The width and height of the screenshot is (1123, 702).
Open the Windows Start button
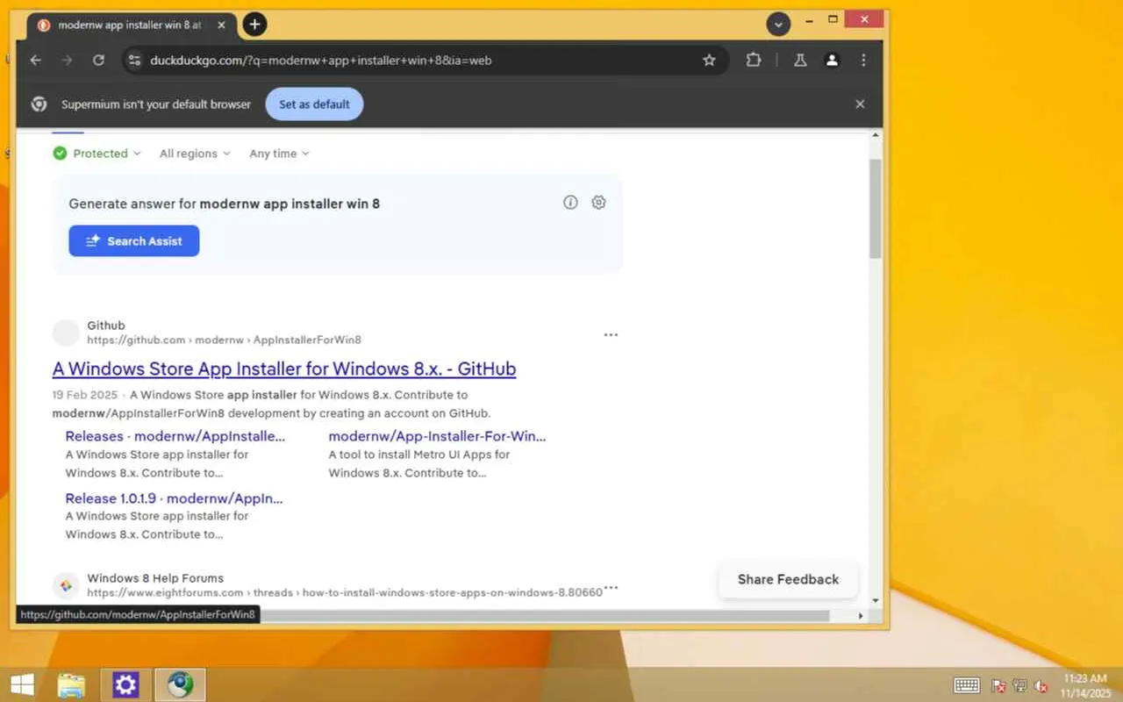pos(23,684)
